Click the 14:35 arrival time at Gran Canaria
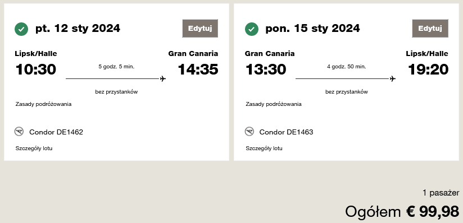Viewport: 463px width, 223px height. [x=198, y=69]
